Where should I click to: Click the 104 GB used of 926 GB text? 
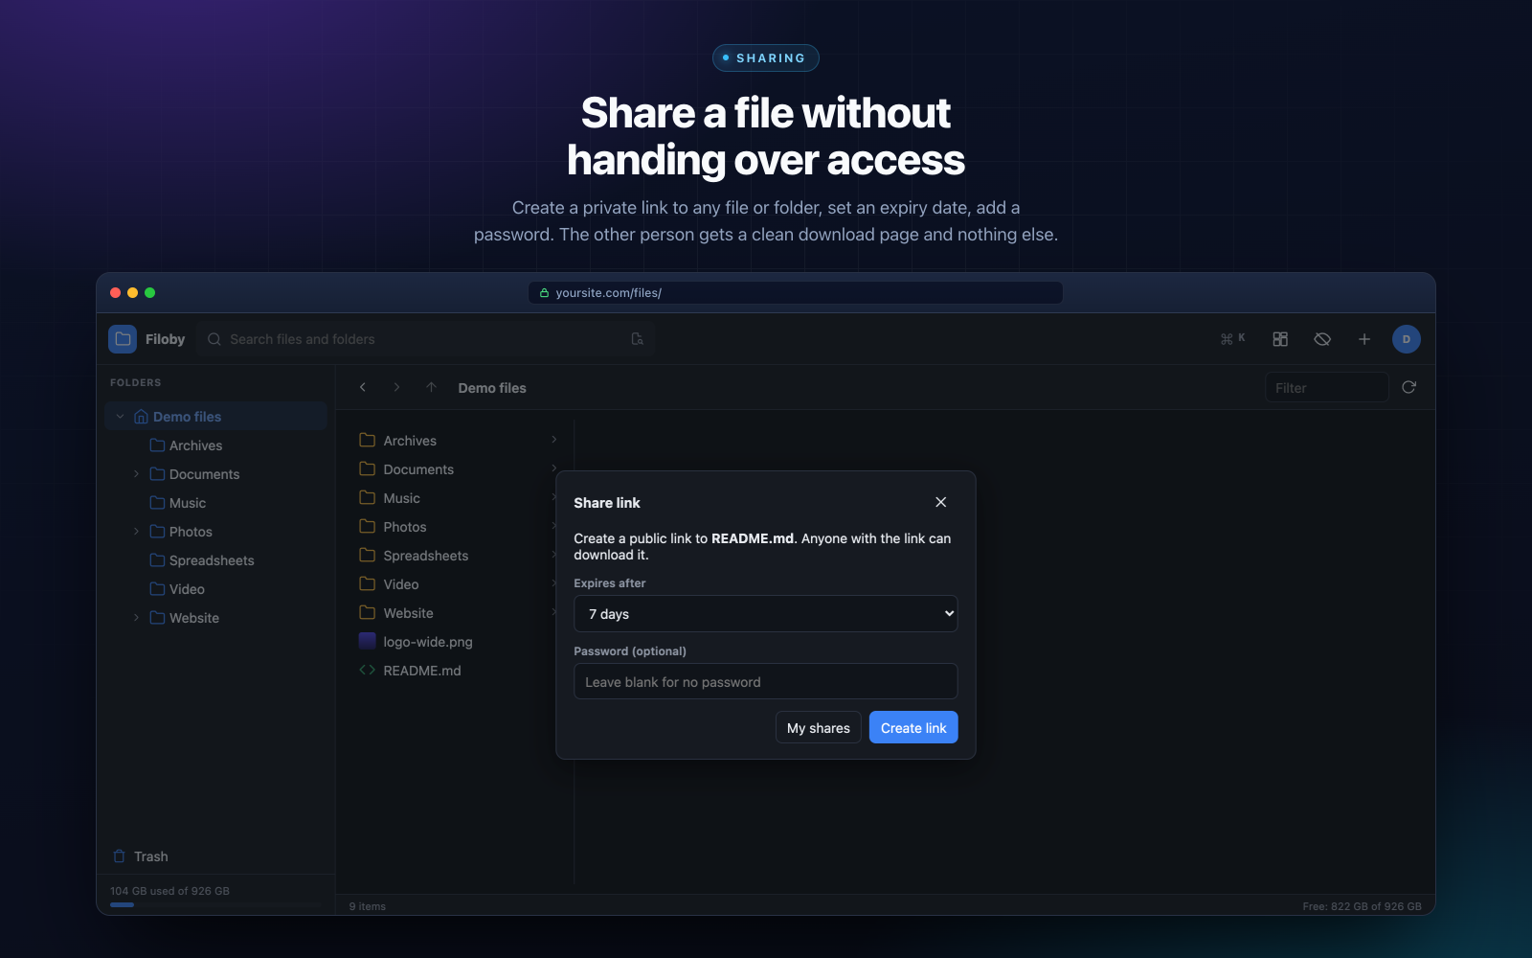pyautogui.click(x=169, y=891)
